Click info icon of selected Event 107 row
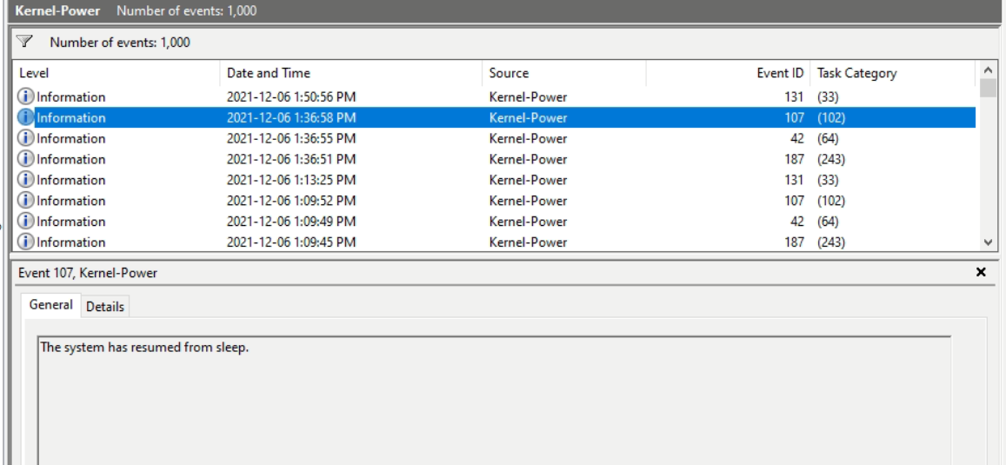Image resolution: width=1006 pixels, height=465 pixels. (25, 118)
